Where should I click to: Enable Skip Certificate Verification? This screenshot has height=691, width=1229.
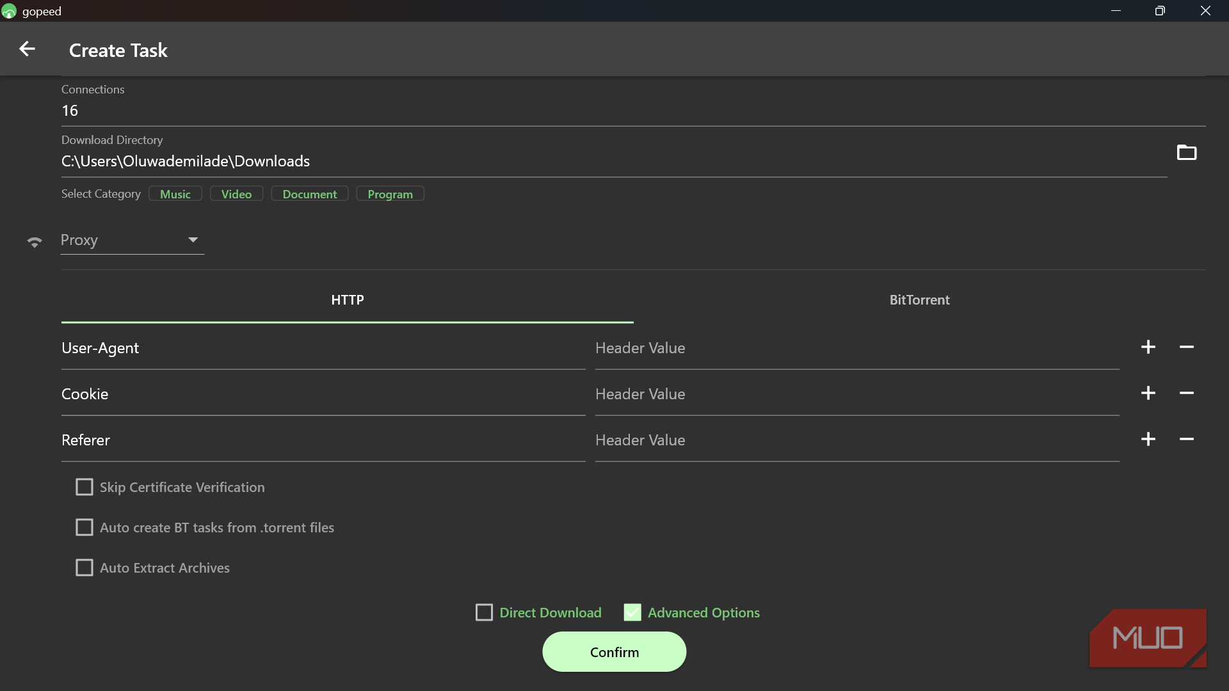[84, 487]
